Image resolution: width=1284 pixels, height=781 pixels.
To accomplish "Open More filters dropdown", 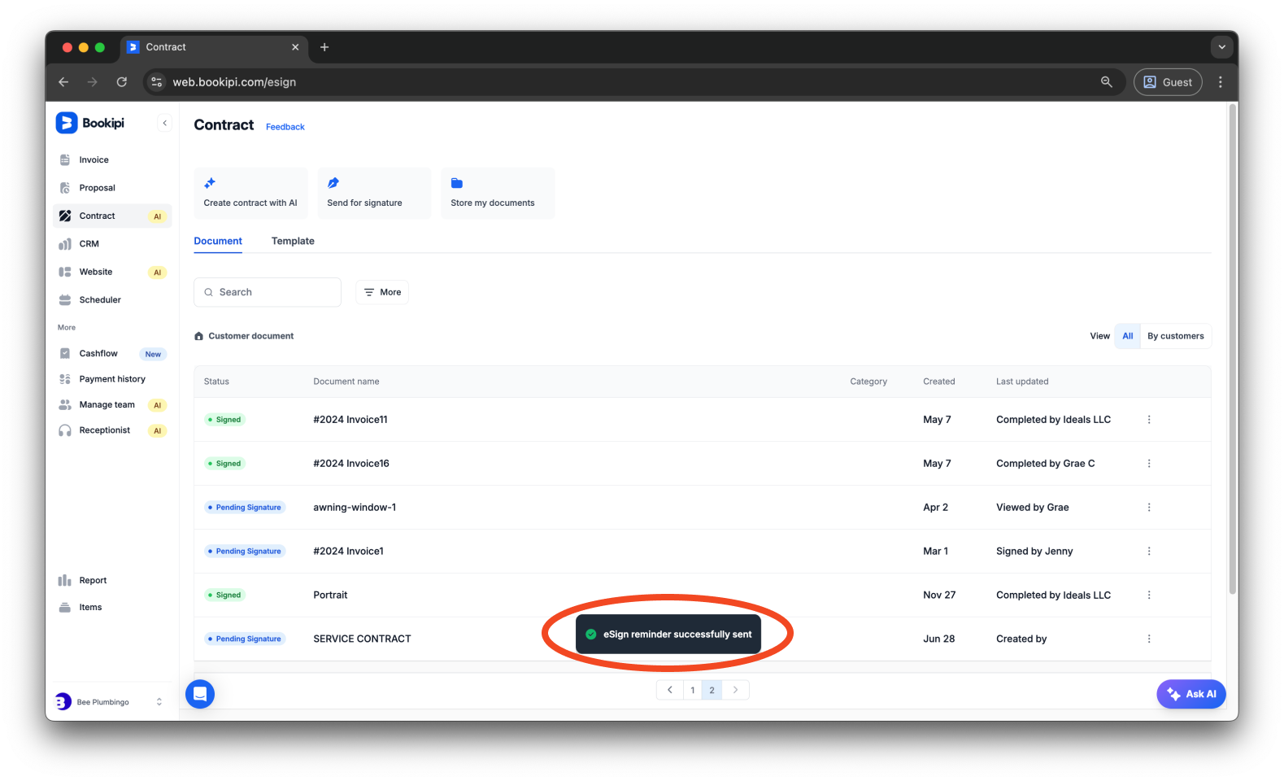I will 382,292.
